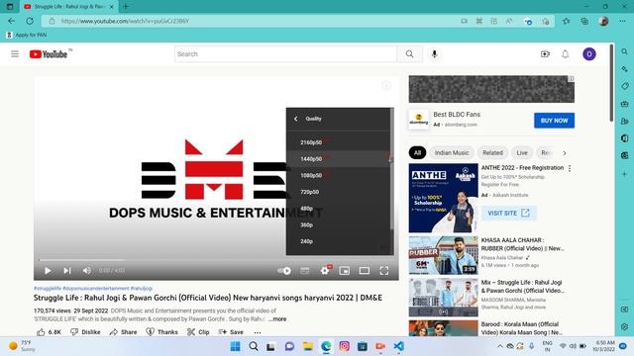
Task: Expand the description with ...more
Action: (x=277, y=318)
